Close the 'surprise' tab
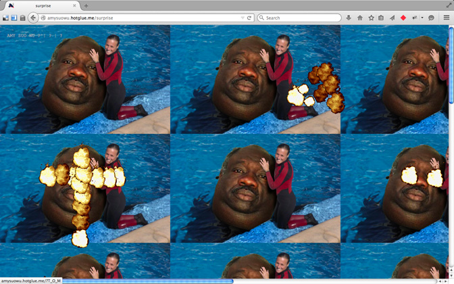 74,5
